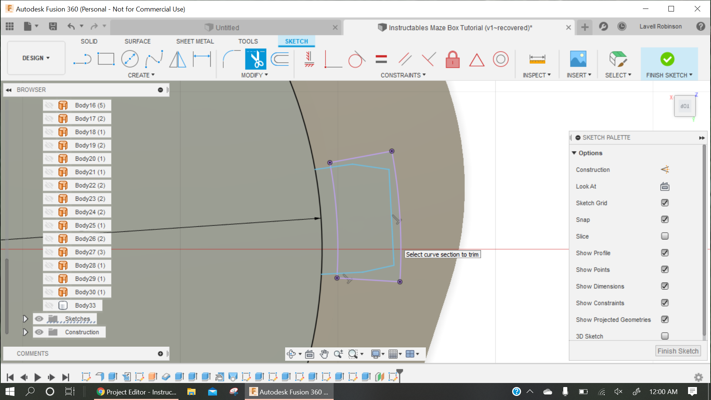This screenshot has height=400, width=711.
Task: Switch to the SHEET METAL tab
Action: (195, 41)
